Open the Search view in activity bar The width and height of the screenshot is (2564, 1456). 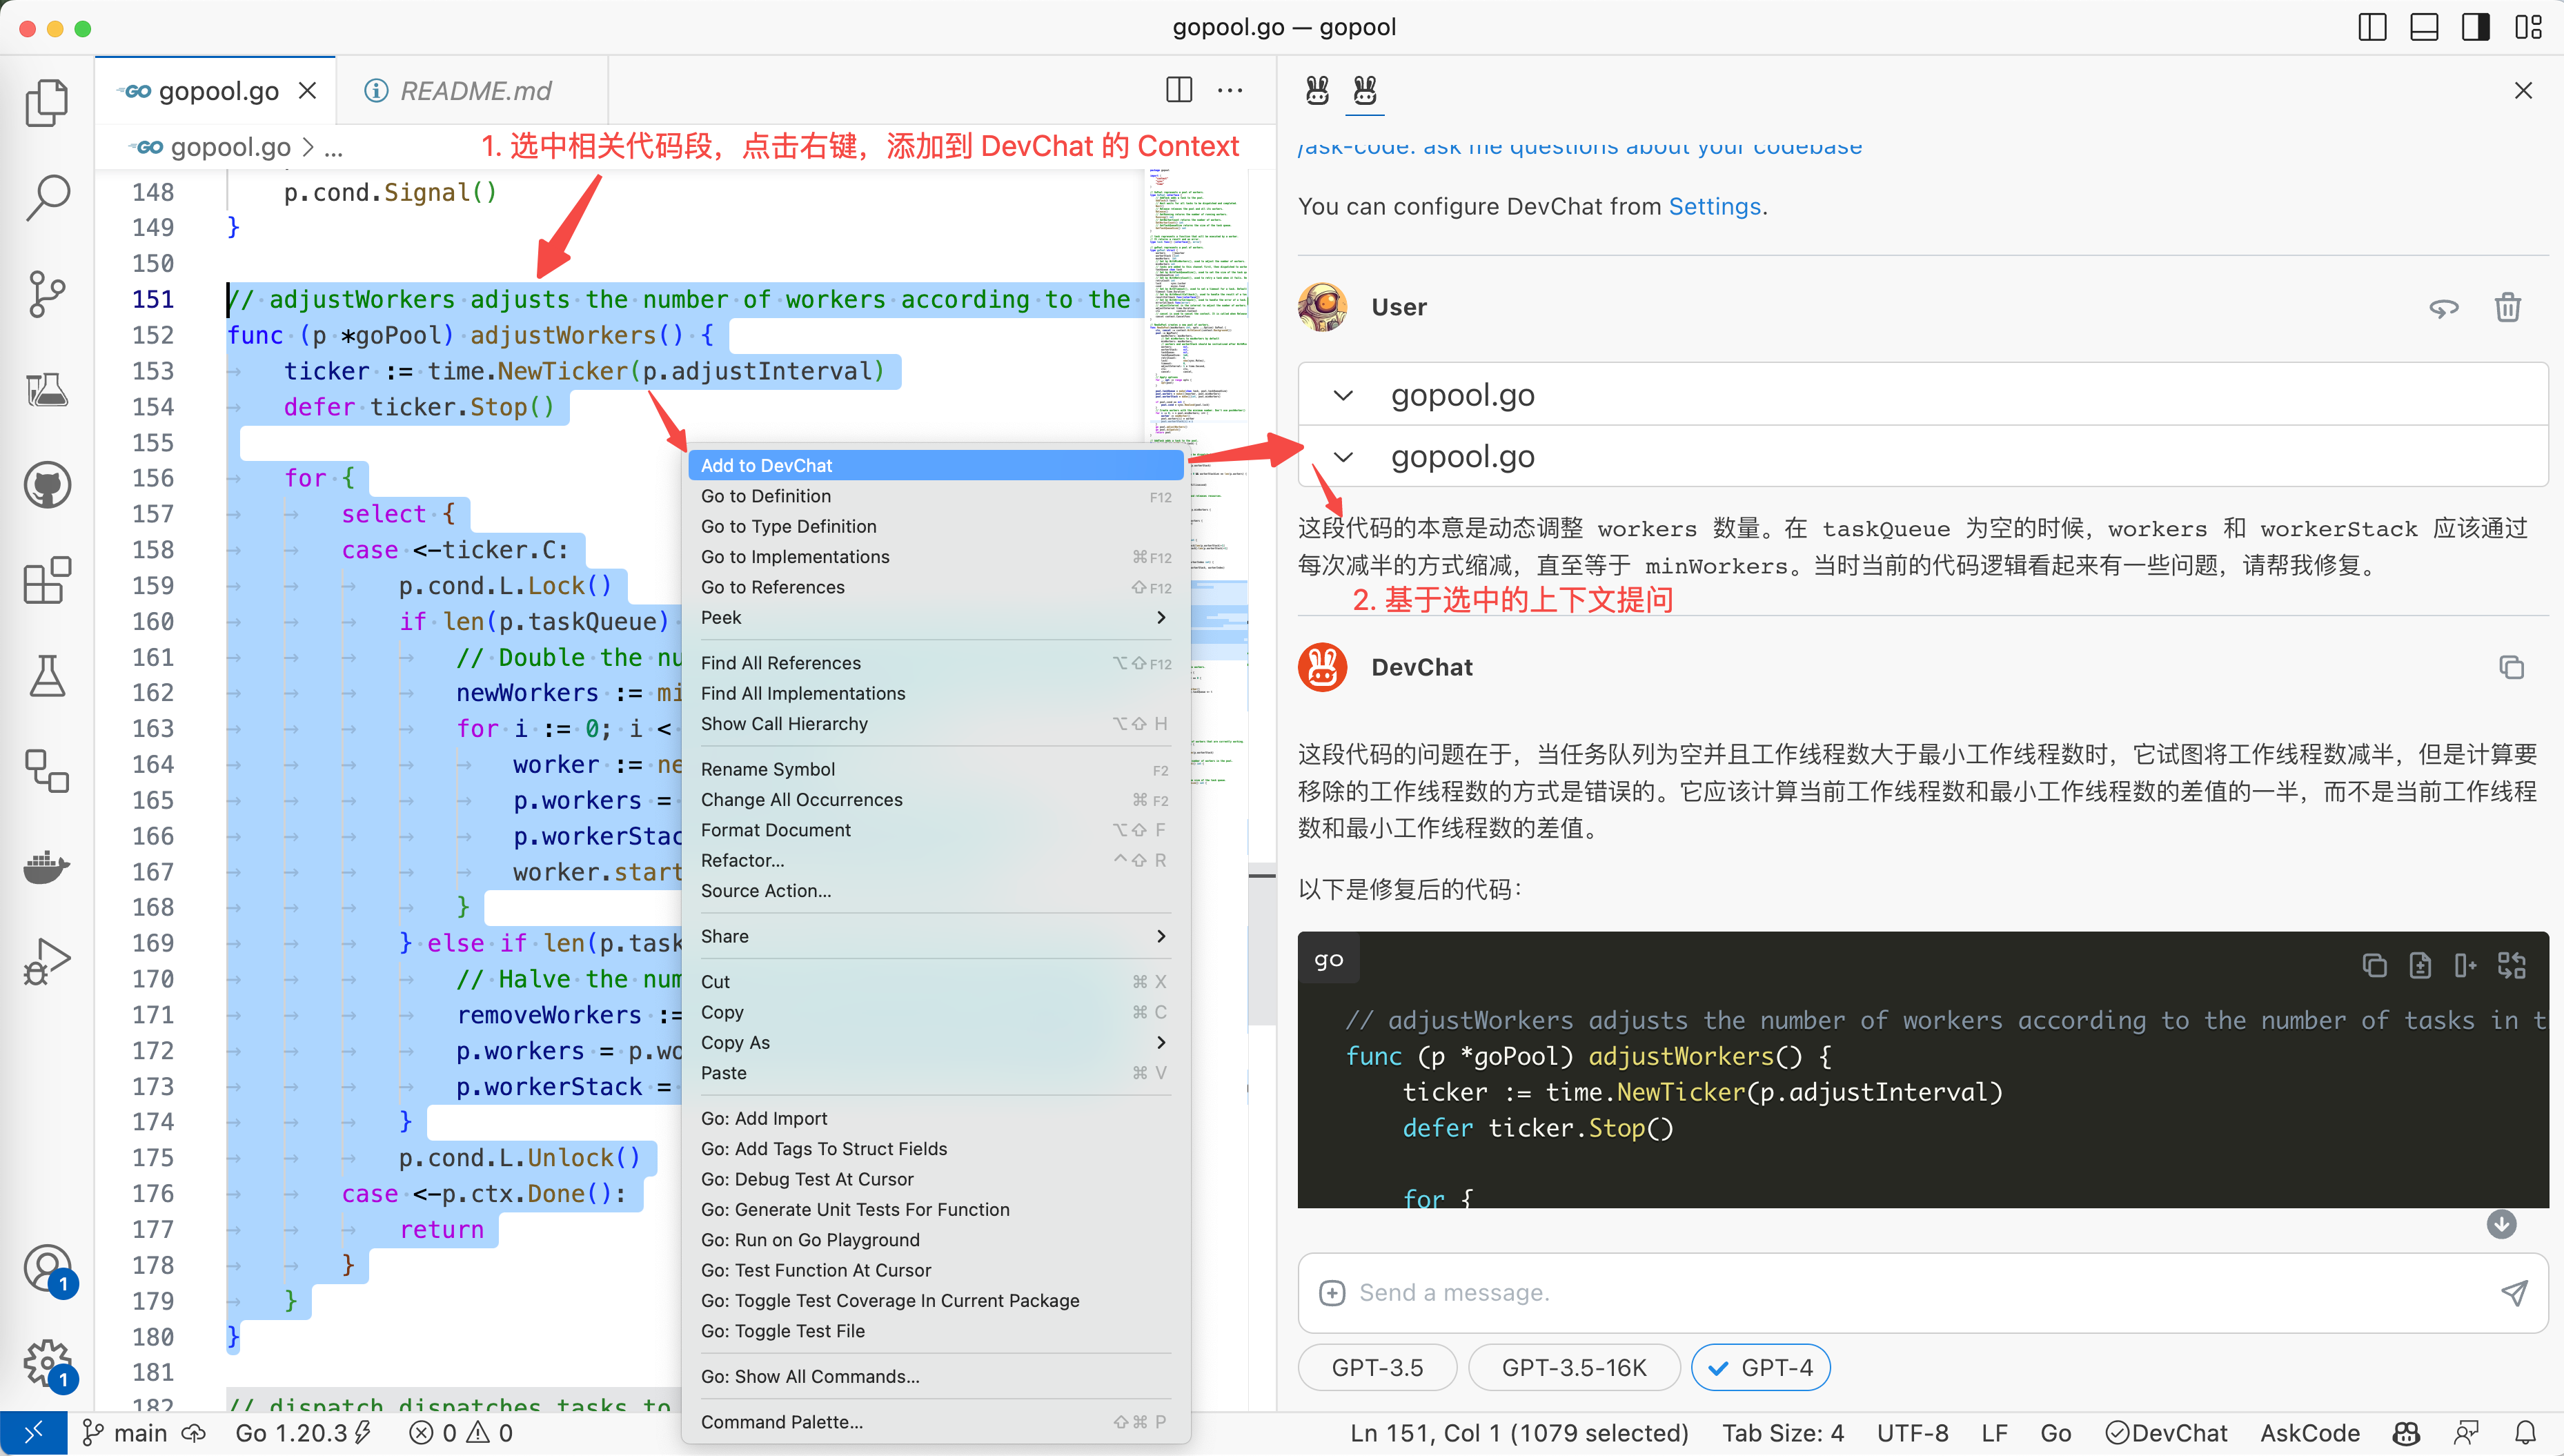pos(47,198)
